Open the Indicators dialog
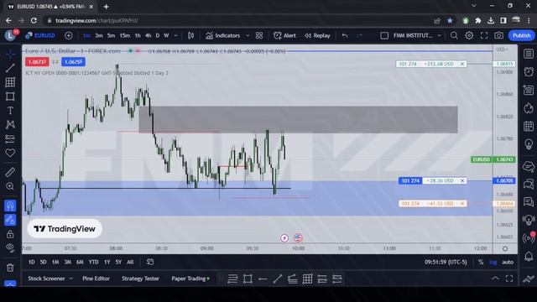This screenshot has width=537, height=302. 223,35
